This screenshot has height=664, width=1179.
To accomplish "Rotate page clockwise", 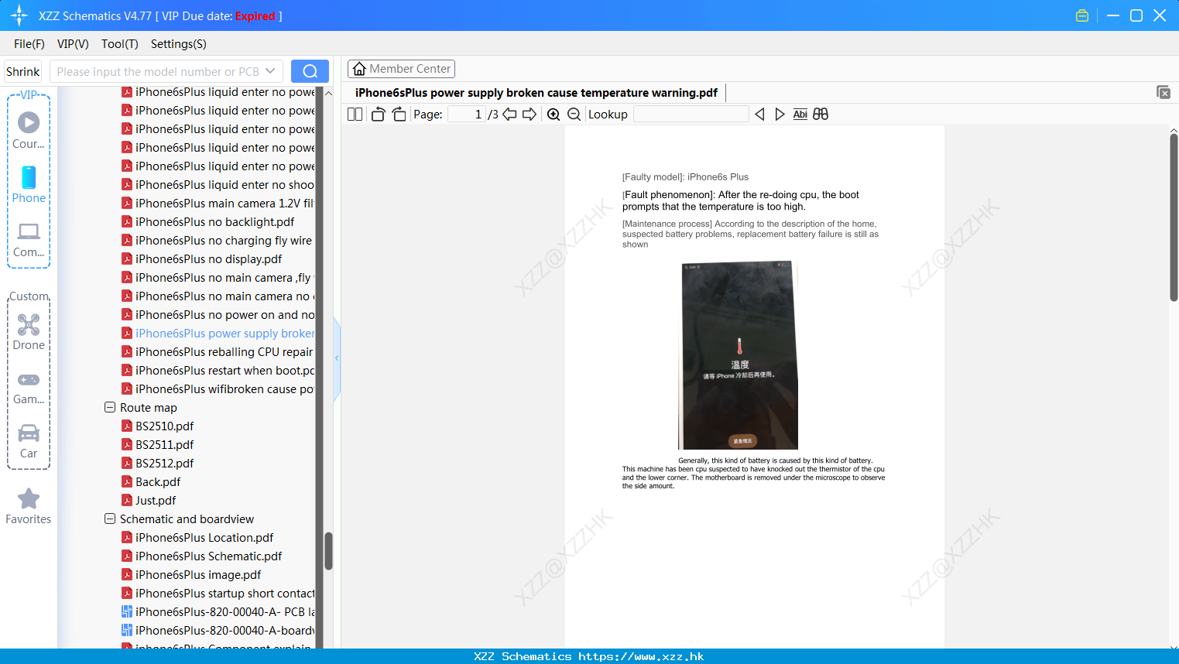I will (399, 115).
